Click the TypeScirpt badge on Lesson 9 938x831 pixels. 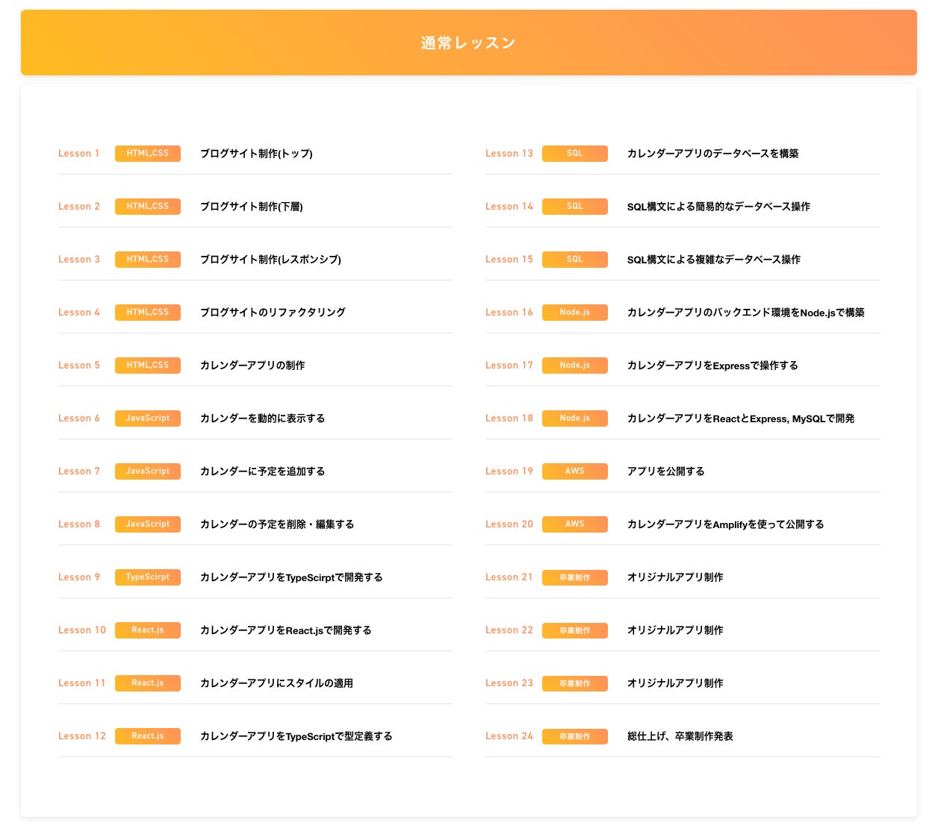[x=148, y=577]
